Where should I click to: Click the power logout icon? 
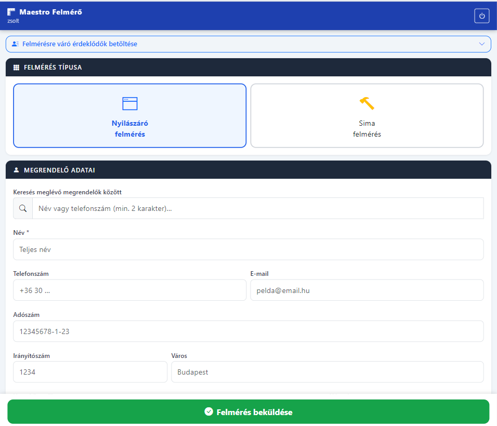point(481,16)
